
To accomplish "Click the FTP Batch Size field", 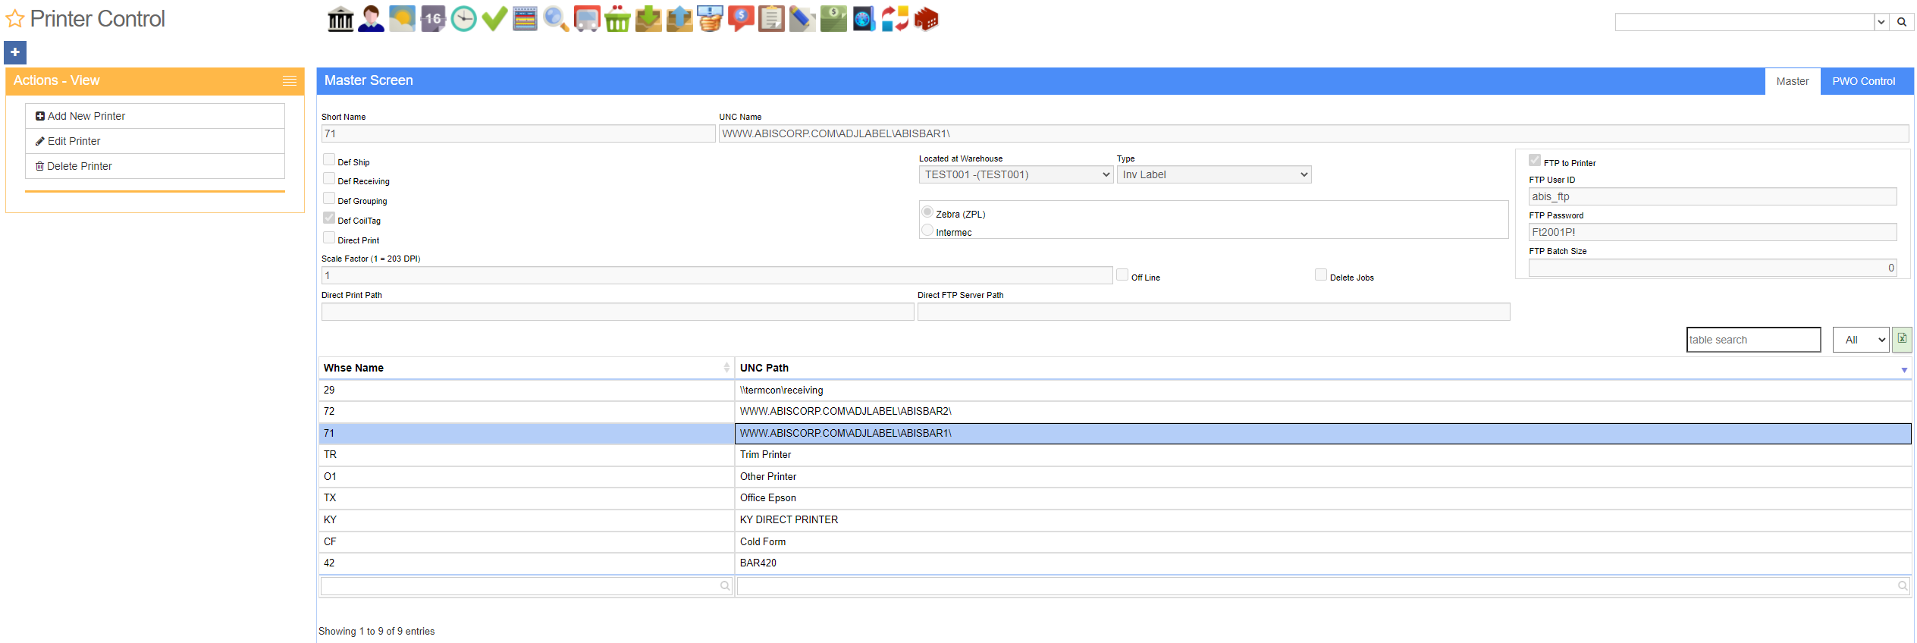I will [x=1712, y=268].
